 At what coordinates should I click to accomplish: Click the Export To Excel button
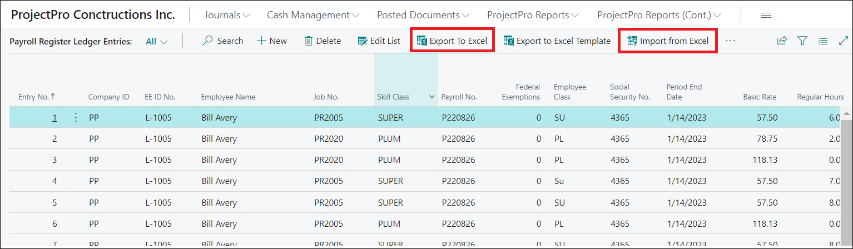[452, 41]
